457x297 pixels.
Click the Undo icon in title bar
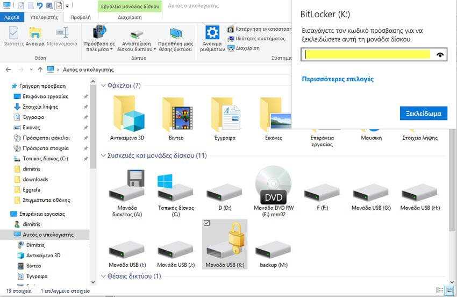[x=40, y=5]
